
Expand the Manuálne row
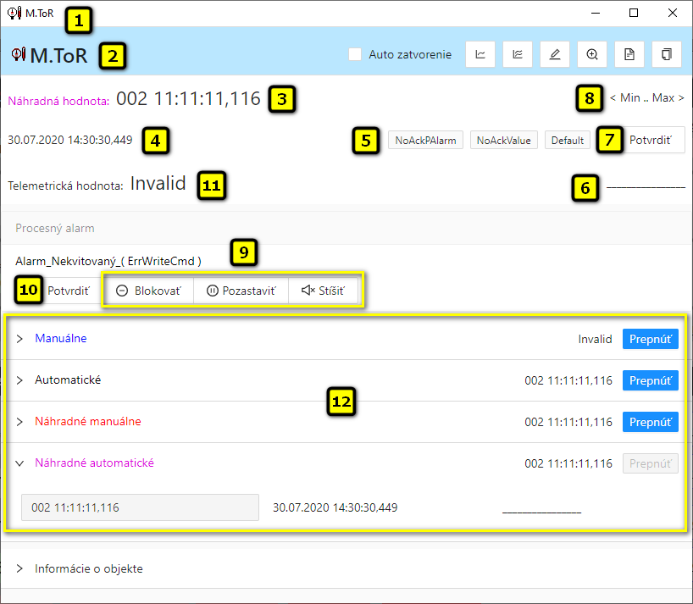pyautogui.click(x=20, y=339)
